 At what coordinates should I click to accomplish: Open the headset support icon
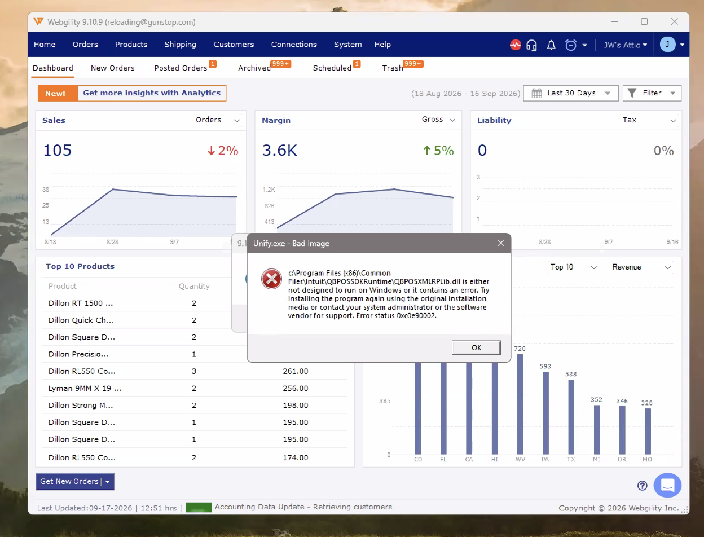click(531, 45)
